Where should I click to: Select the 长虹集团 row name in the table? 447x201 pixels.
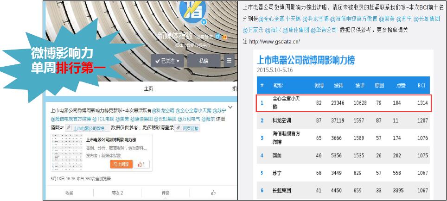pos(281,190)
